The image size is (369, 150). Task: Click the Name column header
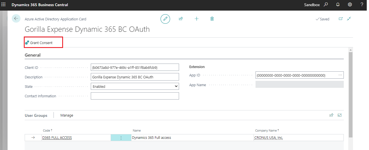[137, 130]
